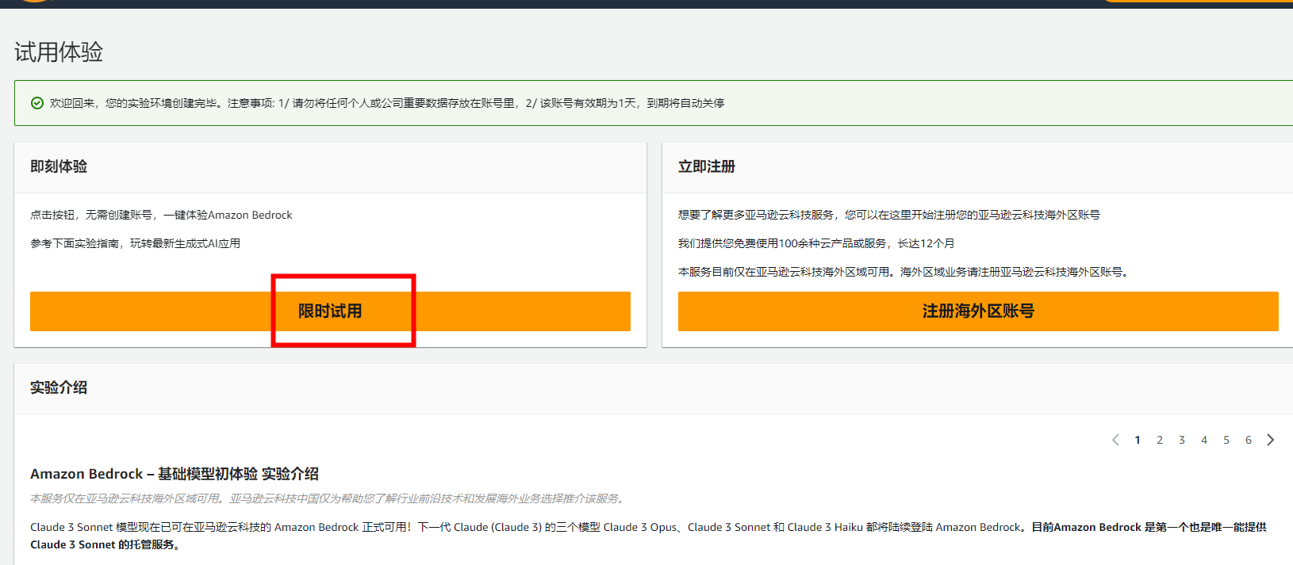Click text about 免费使用100余种云产品
This screenshot has height=565, width=1293.
pyautogui.click(x=816, y=243)
